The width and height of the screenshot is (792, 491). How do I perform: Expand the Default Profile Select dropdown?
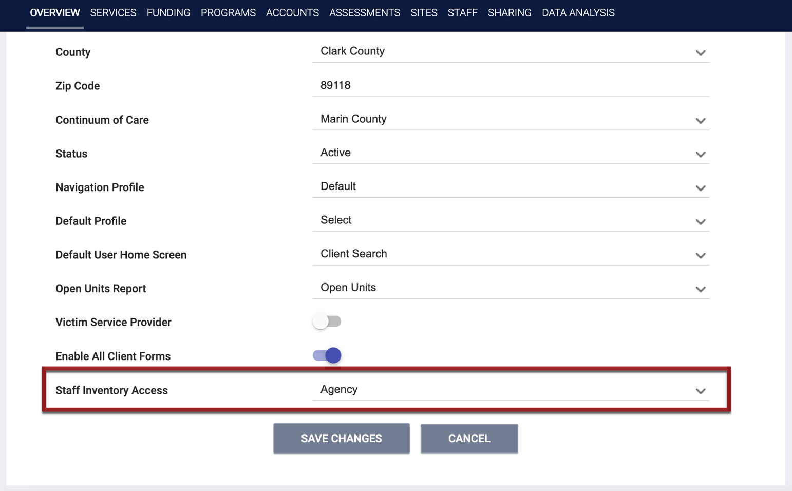tap(511, 220)
